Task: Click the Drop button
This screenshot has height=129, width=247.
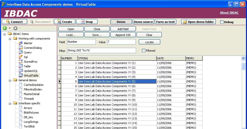Action: (87, 22)
